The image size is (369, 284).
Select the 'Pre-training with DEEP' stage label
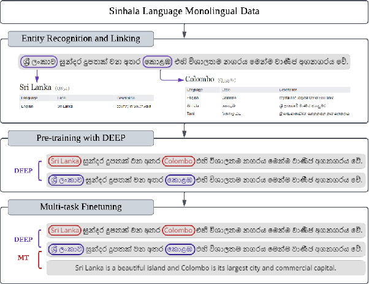(81, 138)
